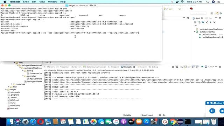Open the Shell menu

point(26,2)
